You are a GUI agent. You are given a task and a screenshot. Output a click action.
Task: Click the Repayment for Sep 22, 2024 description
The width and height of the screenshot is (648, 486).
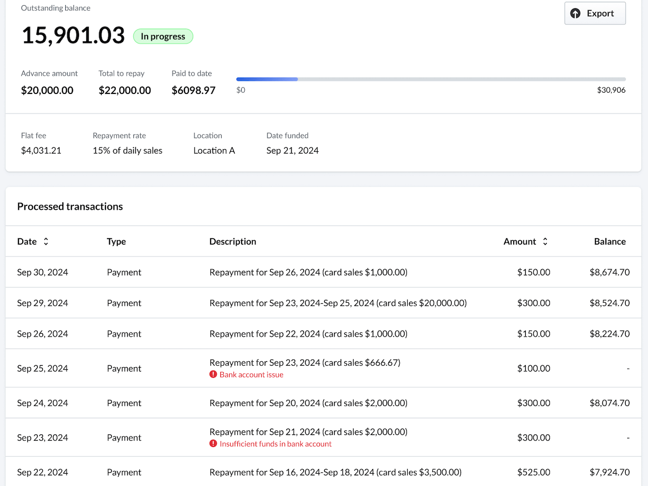(x=308, y=334)
